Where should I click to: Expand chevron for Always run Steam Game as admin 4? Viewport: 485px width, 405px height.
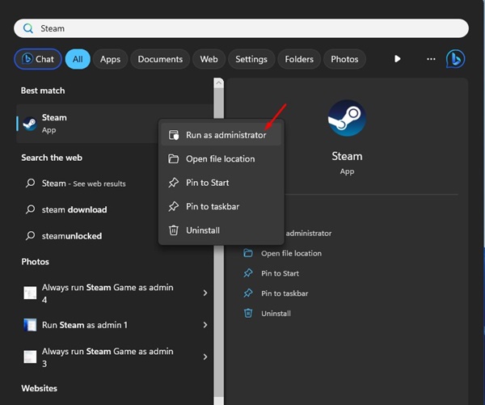pos(205,293)
